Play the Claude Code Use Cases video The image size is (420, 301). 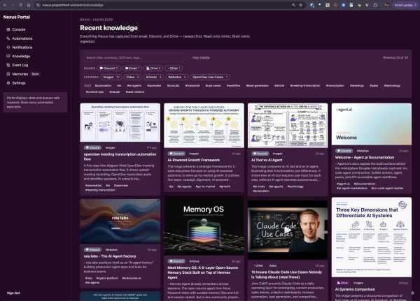click(288, 230)
